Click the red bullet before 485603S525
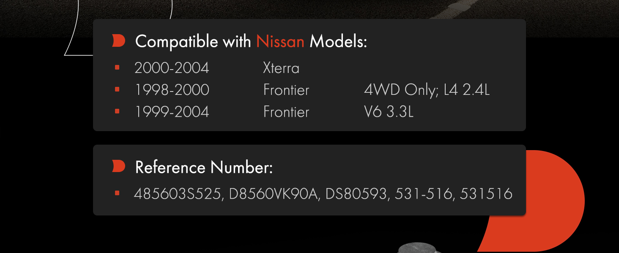The height and width of the screenshot is (253, 619). (x=117, y=193)
